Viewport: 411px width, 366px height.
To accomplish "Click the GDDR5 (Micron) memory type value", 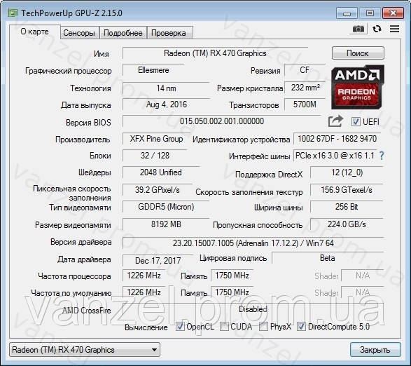I will [x=166, y=207].
